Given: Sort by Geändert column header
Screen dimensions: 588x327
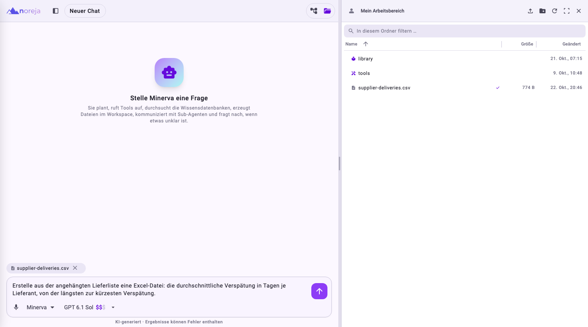Looking at the screenshot, I should [x=571, y=44].
